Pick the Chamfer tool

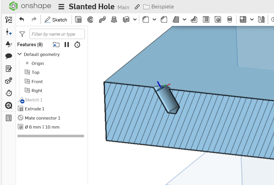click(x=163, y=20)
